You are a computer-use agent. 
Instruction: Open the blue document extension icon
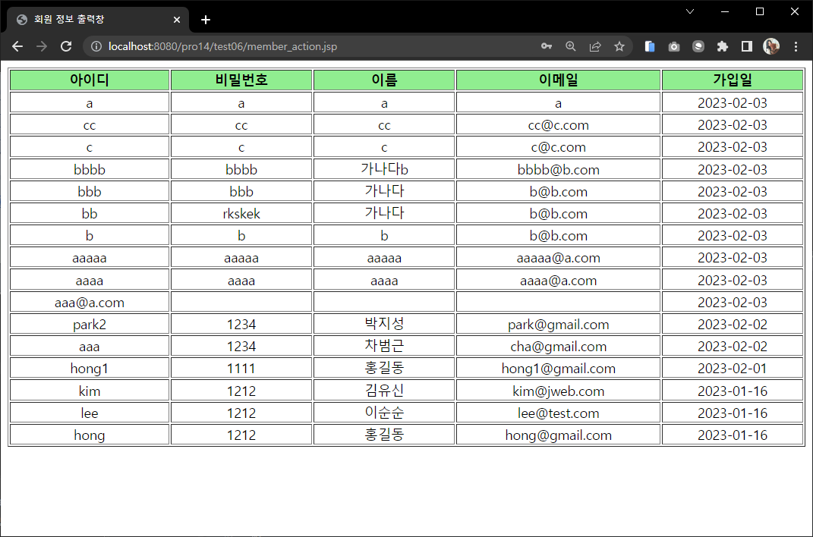tap(650, 46)
